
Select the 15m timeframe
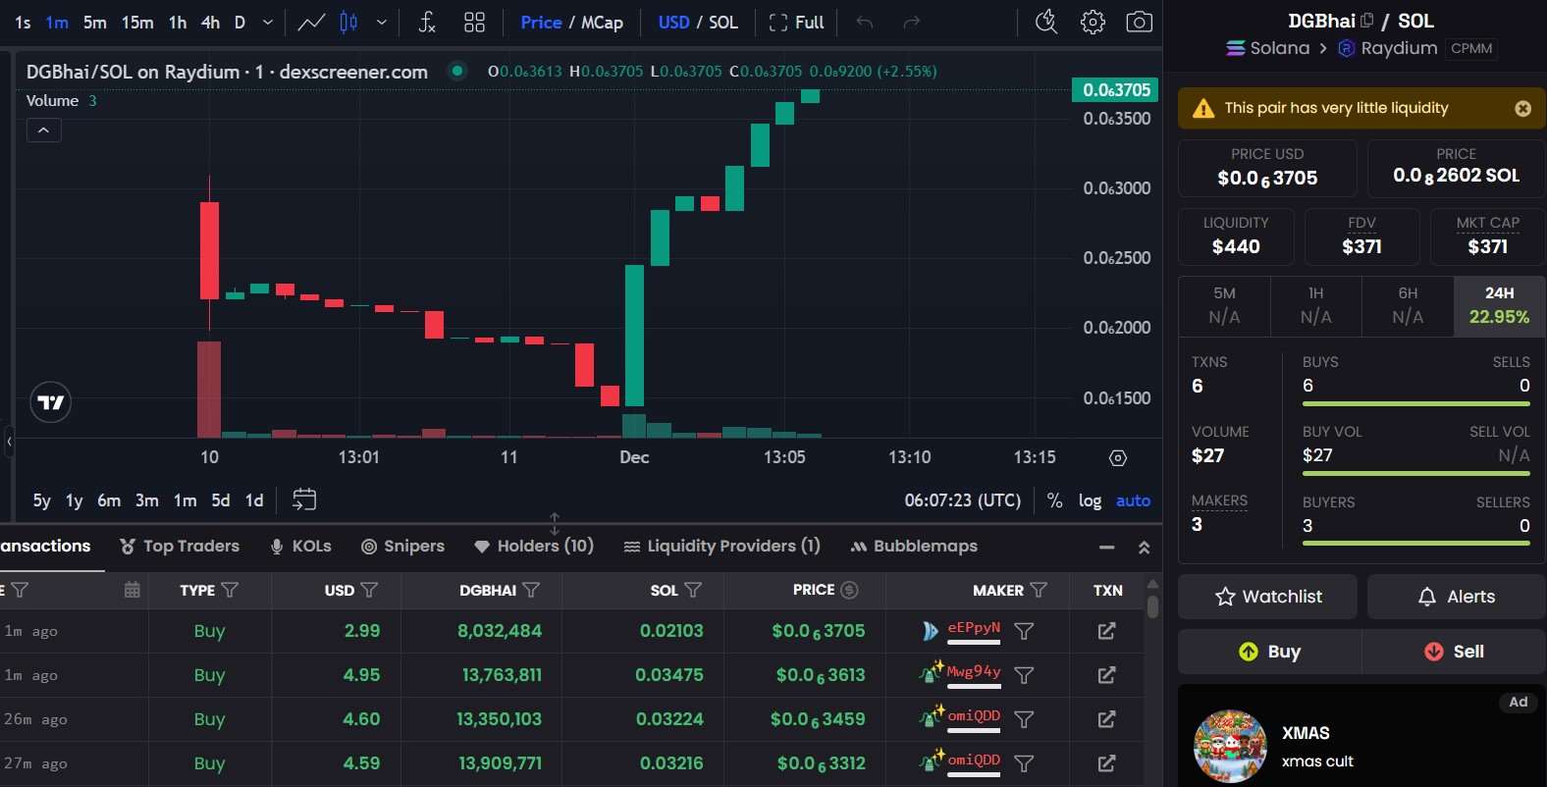[x=136, y=22]
